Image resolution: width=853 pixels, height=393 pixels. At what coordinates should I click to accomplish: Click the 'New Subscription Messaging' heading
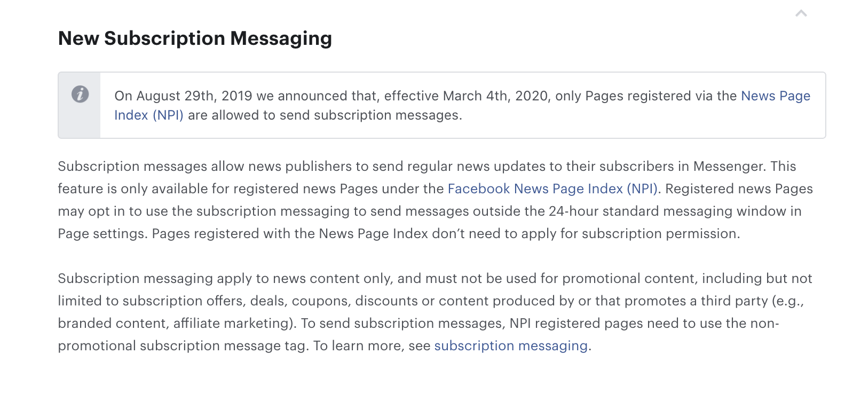tap(195, 38)
